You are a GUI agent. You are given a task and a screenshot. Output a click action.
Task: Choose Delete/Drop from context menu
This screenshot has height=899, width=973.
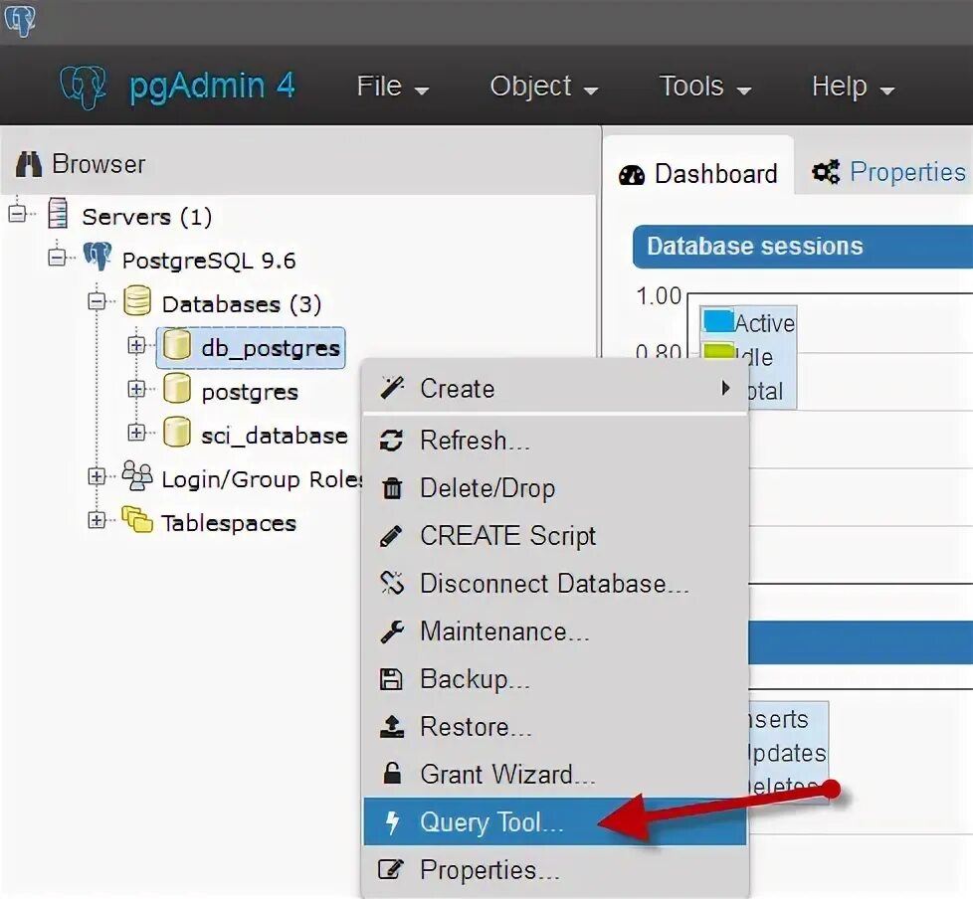point(555,488)
